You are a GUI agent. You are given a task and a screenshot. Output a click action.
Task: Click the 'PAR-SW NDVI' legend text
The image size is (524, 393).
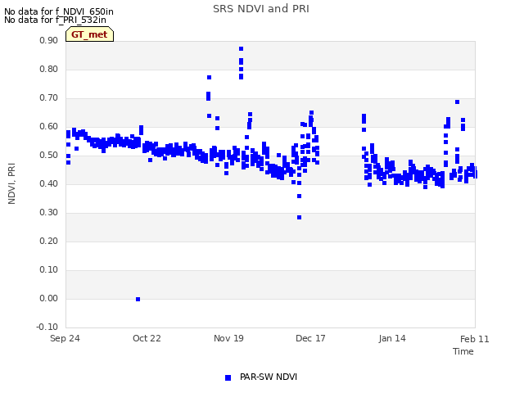[269, 377]
